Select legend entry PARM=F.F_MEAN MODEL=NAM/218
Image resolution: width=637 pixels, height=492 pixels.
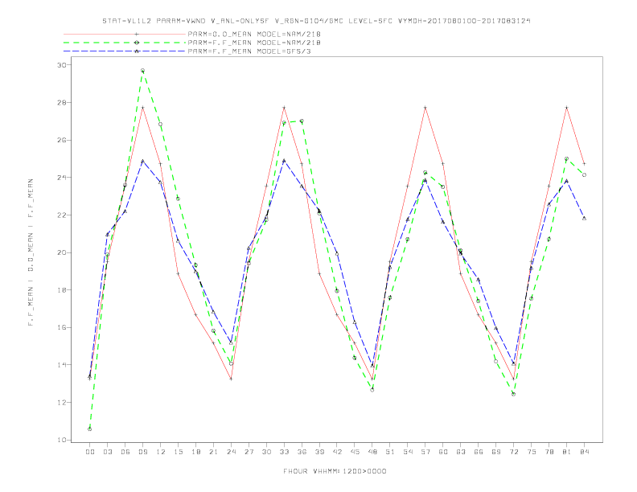point(254,43)
